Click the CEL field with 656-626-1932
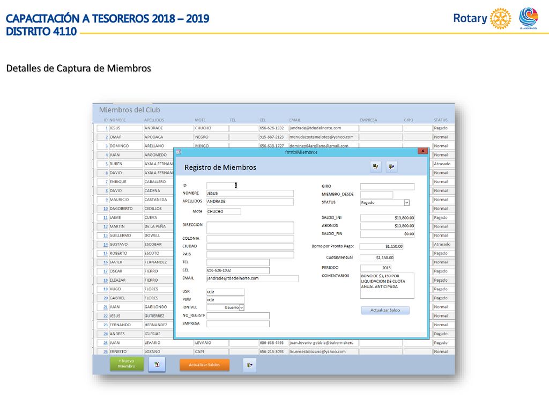Viewport: 549px width, 412px height. coord(238,270)
